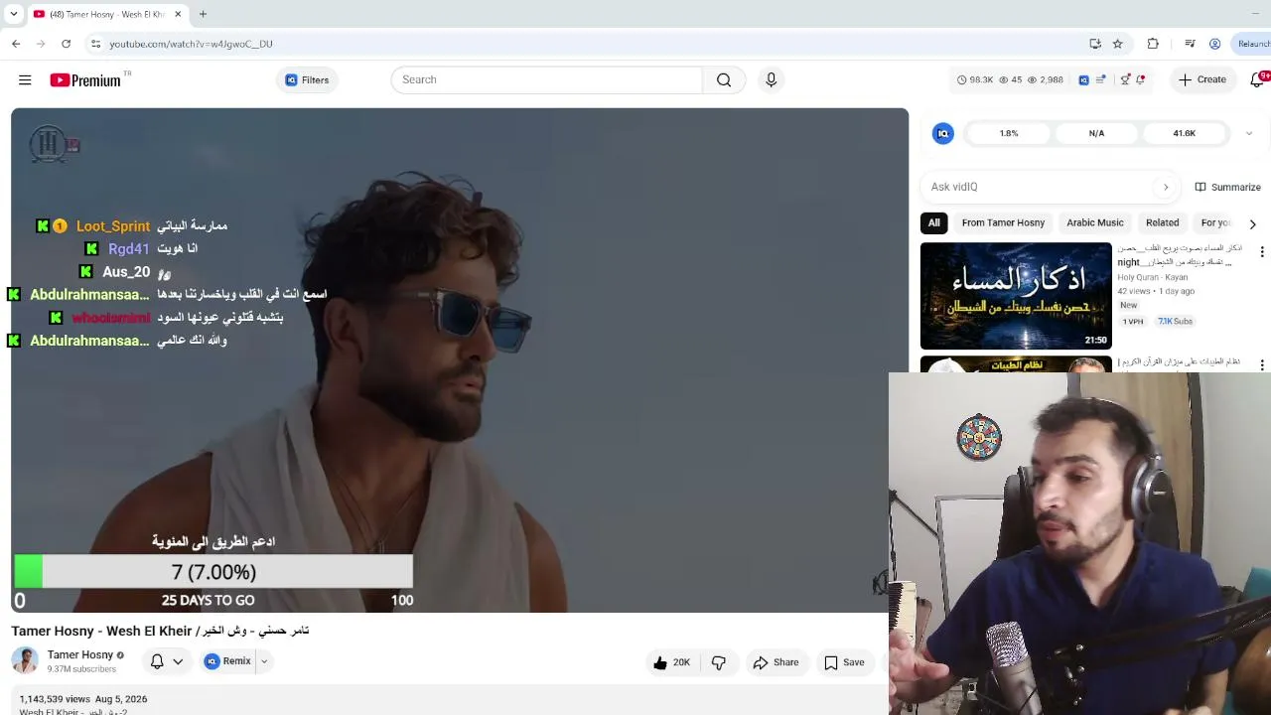Go back to the previous page
1271x715 pixels.
coord(16,44)
